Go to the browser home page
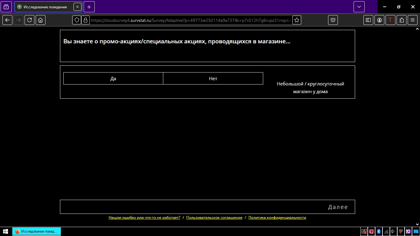 [x=41, y=20]
